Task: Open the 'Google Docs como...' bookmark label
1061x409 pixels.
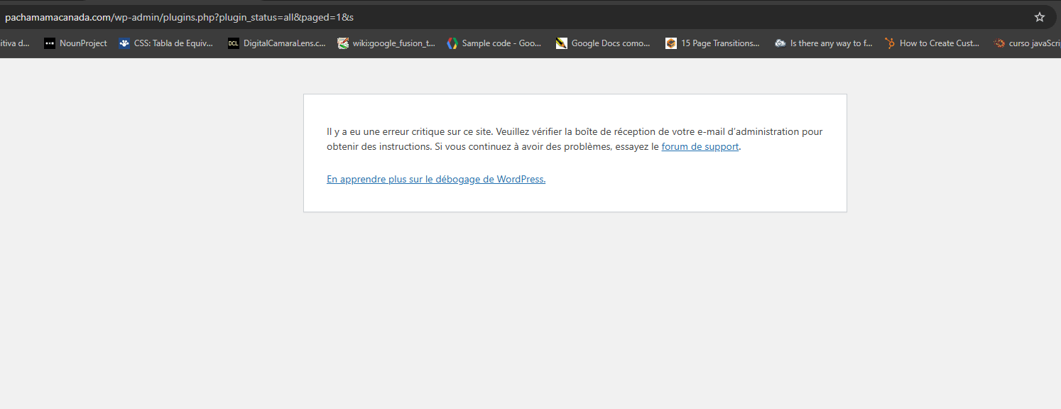Action: (611, 43)
